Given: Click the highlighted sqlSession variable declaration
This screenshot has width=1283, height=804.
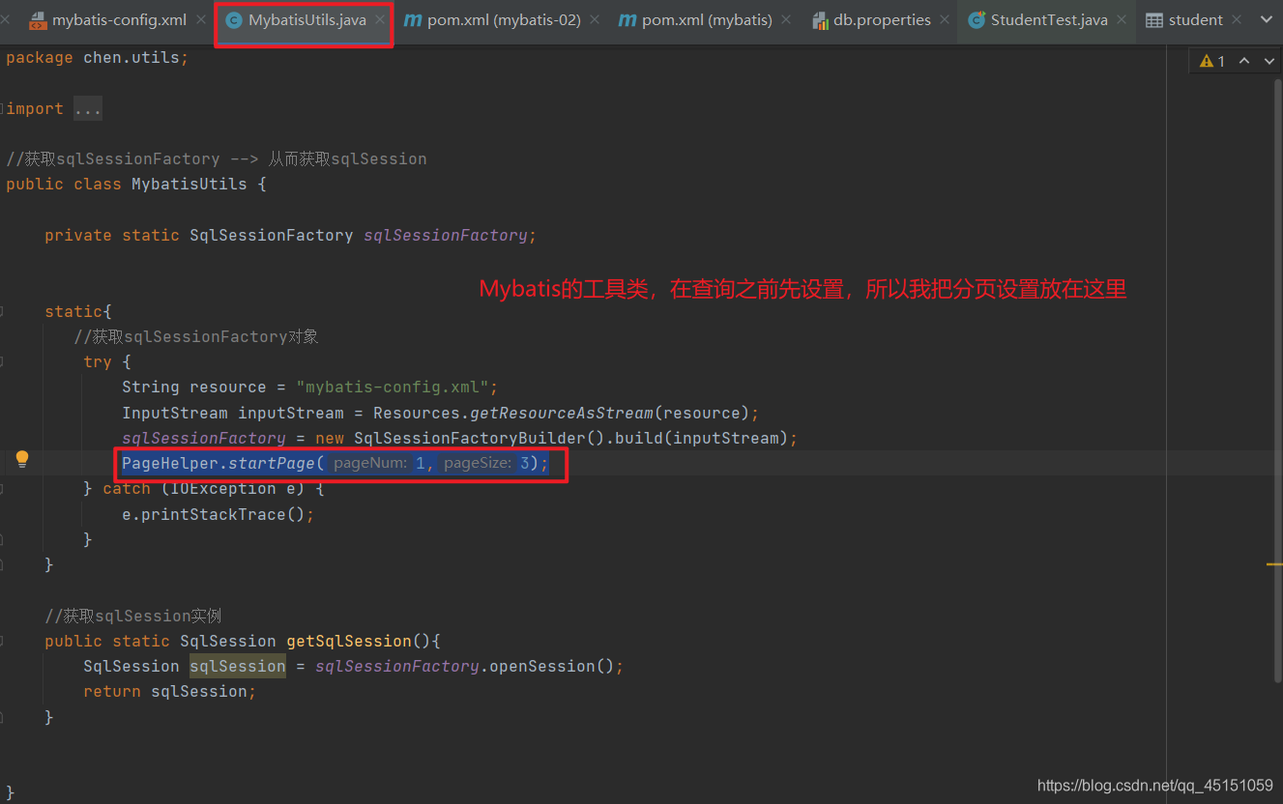Looking at the screenshot, I should [x=238, y=666].
